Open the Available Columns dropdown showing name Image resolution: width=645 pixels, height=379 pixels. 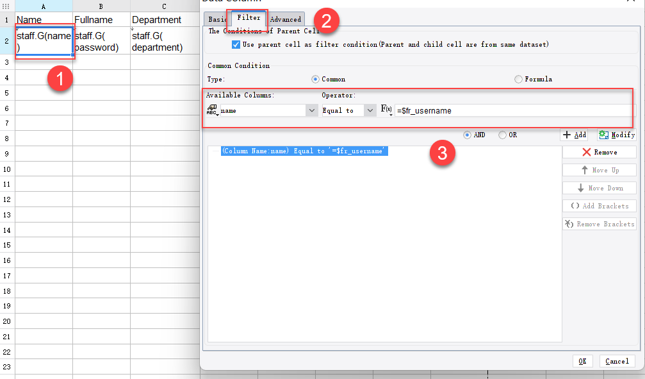(x=312, y=110)
